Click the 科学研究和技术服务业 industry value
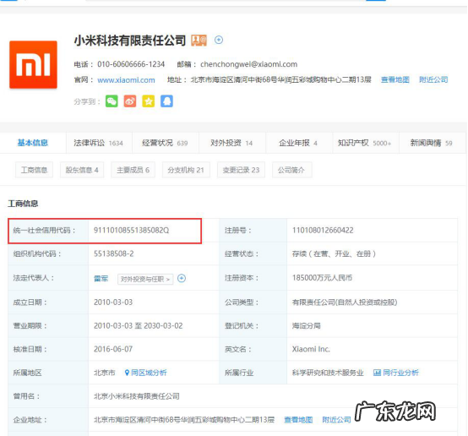 coord(328,373)
